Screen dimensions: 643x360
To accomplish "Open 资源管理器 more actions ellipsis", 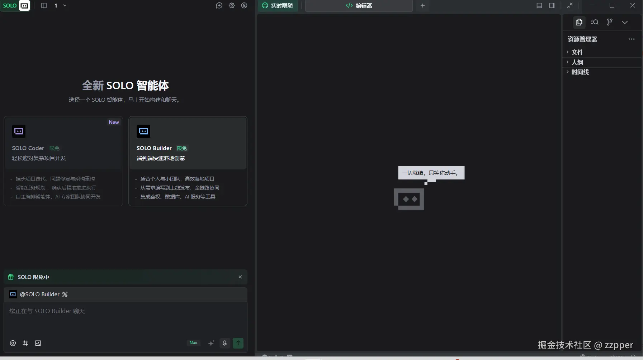I will pyautogui.click(x=632, y=39).
